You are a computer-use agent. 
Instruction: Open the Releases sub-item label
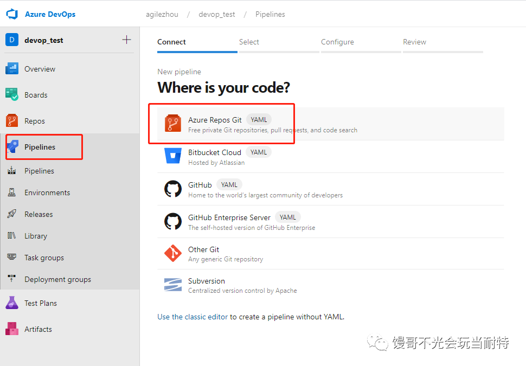pos(39,214)
